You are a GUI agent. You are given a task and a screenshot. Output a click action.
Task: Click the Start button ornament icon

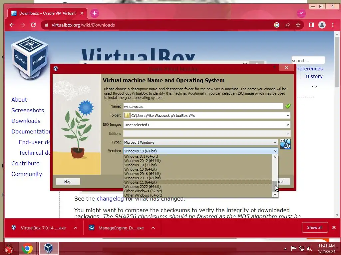coord(9,249)
